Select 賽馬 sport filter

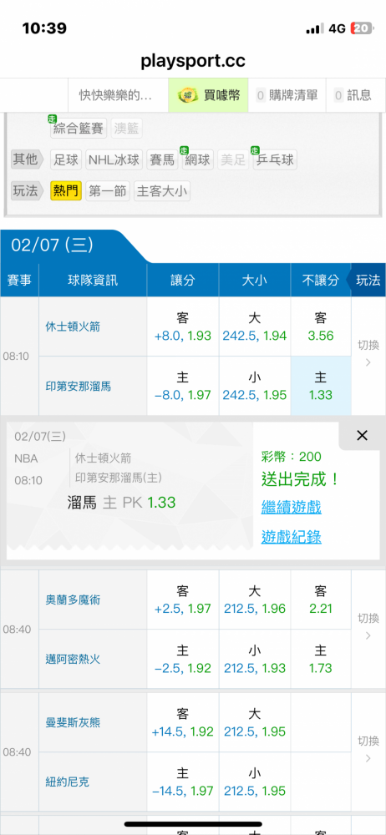tap(162, 159)
